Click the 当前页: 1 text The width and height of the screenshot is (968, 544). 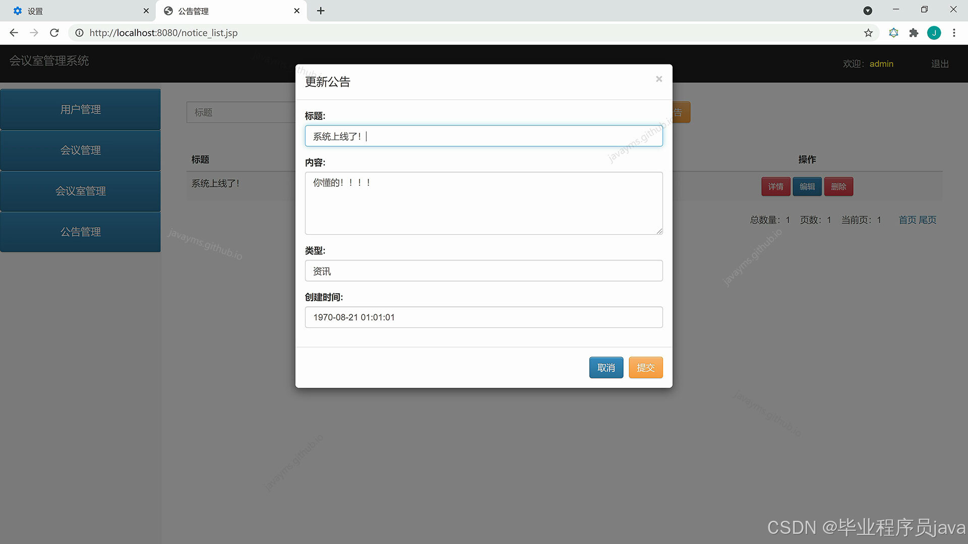pyautogui.click(x=861, y=220)
